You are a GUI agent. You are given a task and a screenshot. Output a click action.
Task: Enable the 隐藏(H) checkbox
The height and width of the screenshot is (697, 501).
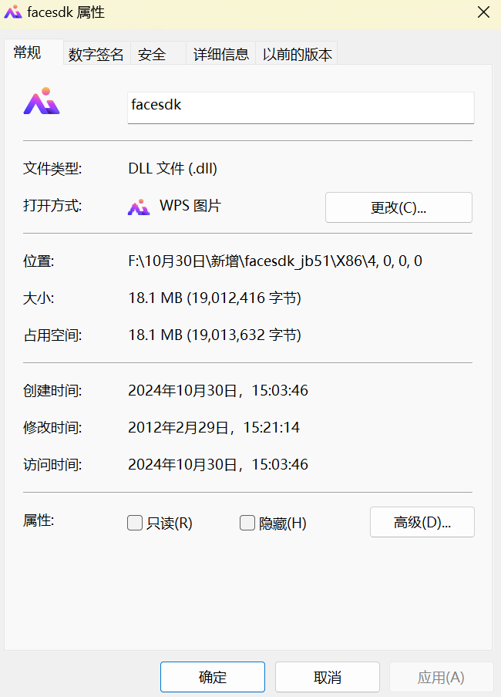click(247, 524)
